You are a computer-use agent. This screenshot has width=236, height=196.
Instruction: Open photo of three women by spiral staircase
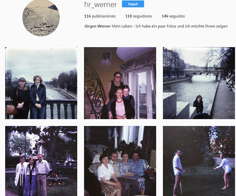click(x=120, y=83)
